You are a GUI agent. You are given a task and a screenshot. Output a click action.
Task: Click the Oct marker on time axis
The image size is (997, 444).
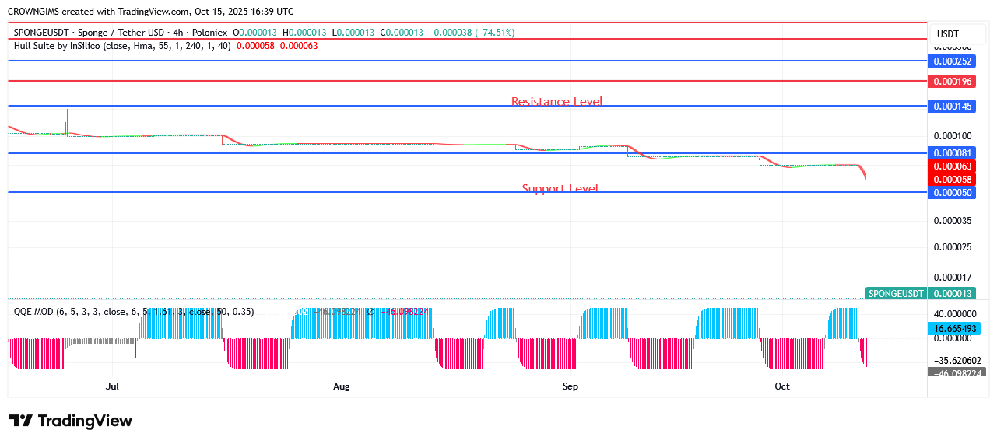(x=782, y=386)
